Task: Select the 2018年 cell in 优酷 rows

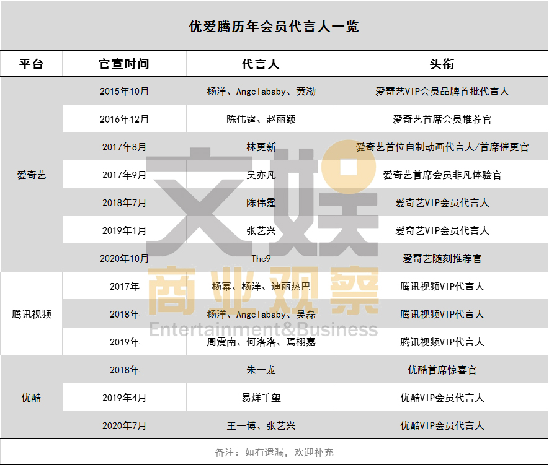Action: [124, 370]
